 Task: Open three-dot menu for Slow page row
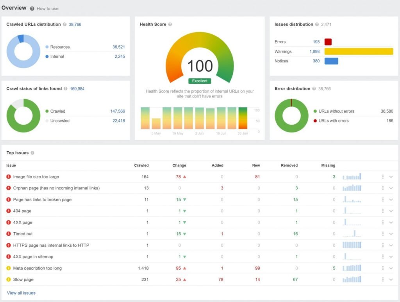coord(383,280)
